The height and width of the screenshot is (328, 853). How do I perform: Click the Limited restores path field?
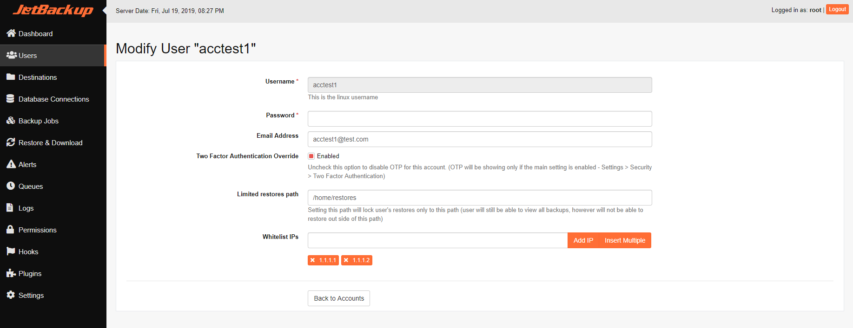[x=480, y=198]
